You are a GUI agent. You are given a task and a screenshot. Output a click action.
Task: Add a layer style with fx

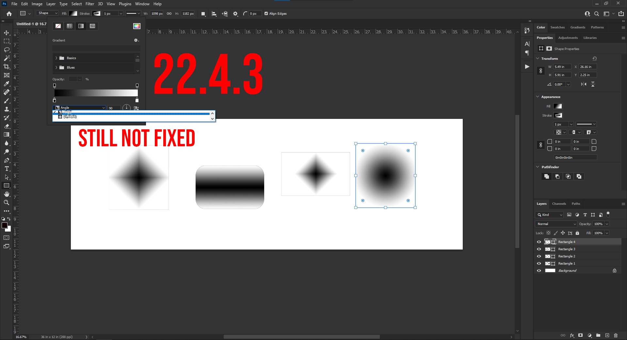point(572,335)
